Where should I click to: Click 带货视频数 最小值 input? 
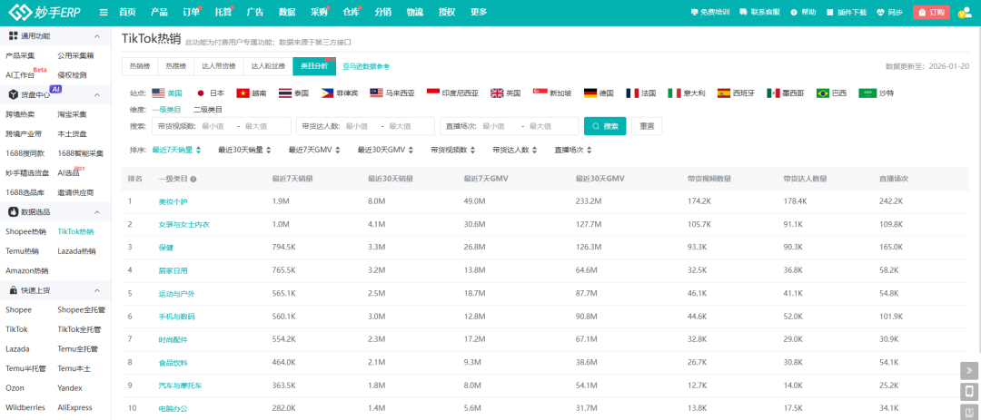pyautogui.click(x=218, y=126)
